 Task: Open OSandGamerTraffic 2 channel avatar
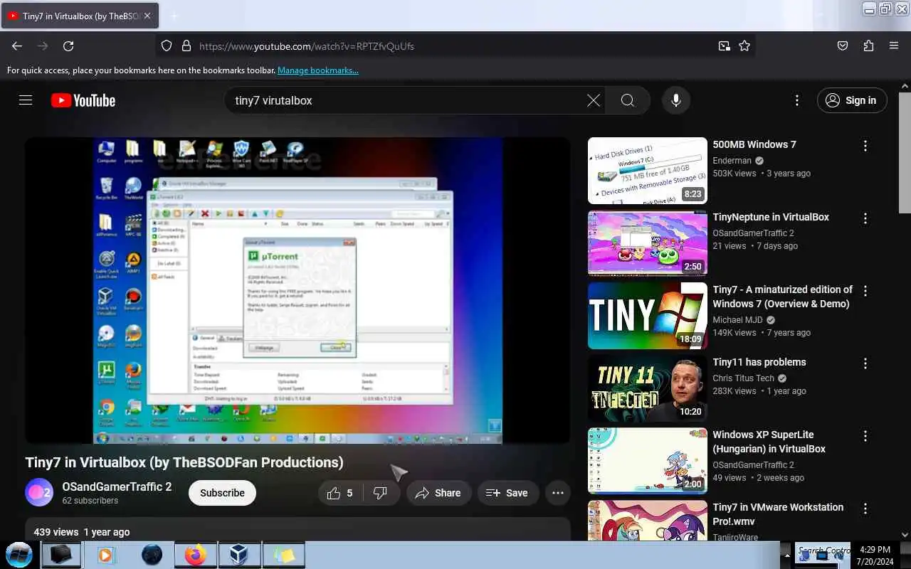tap(39, 492)
